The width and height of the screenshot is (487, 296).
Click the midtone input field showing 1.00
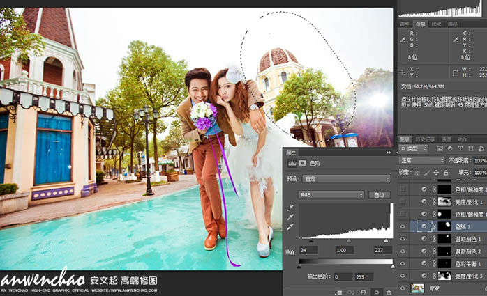click(345, 250)
